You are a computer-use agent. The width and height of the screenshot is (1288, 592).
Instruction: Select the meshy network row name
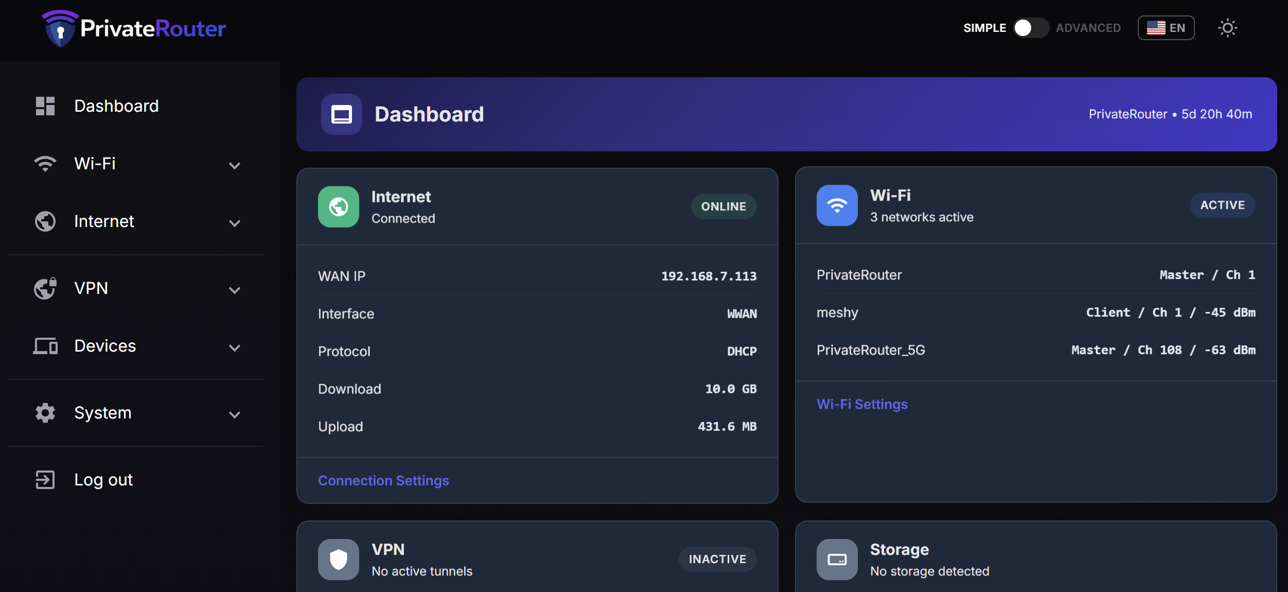(837, 312)
